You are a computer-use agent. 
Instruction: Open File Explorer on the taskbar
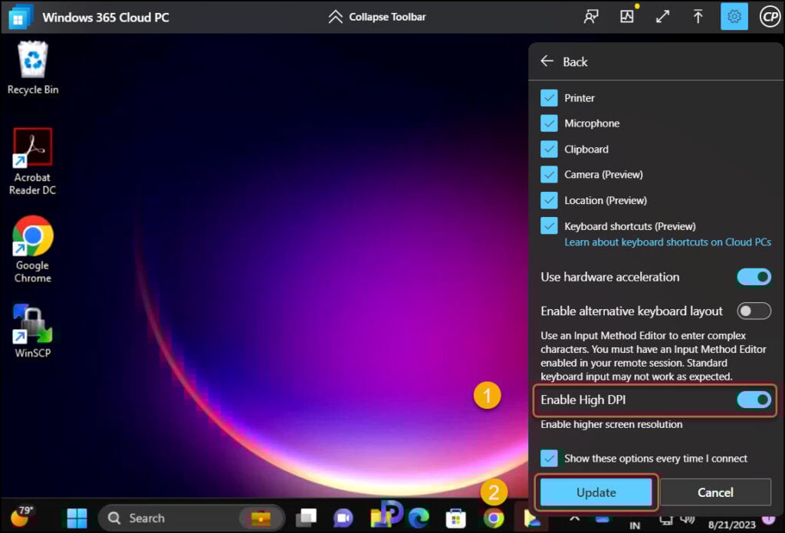380,518
